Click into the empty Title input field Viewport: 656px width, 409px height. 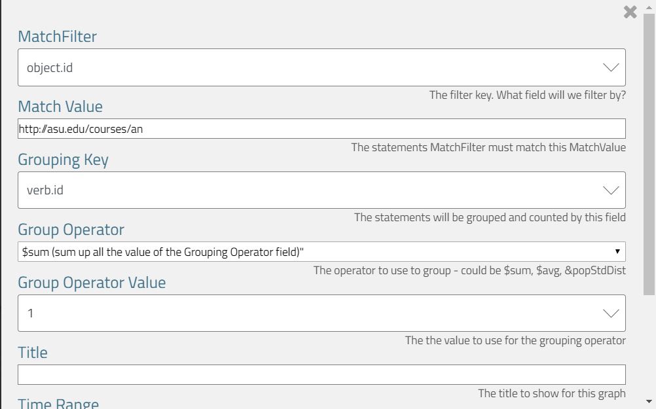click(321, 375)
